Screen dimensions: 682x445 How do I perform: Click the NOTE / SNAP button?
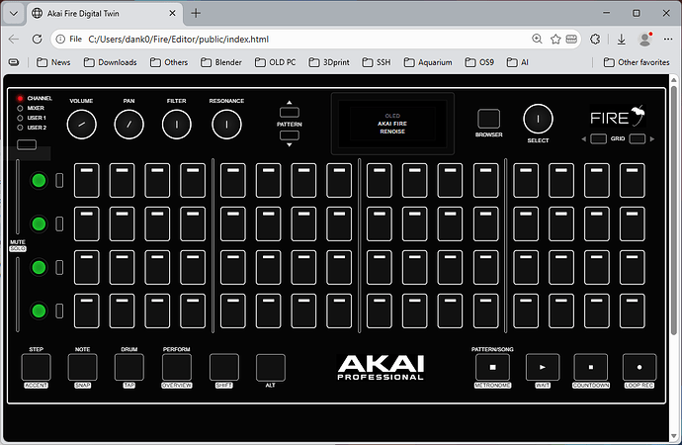coord(83,367)
